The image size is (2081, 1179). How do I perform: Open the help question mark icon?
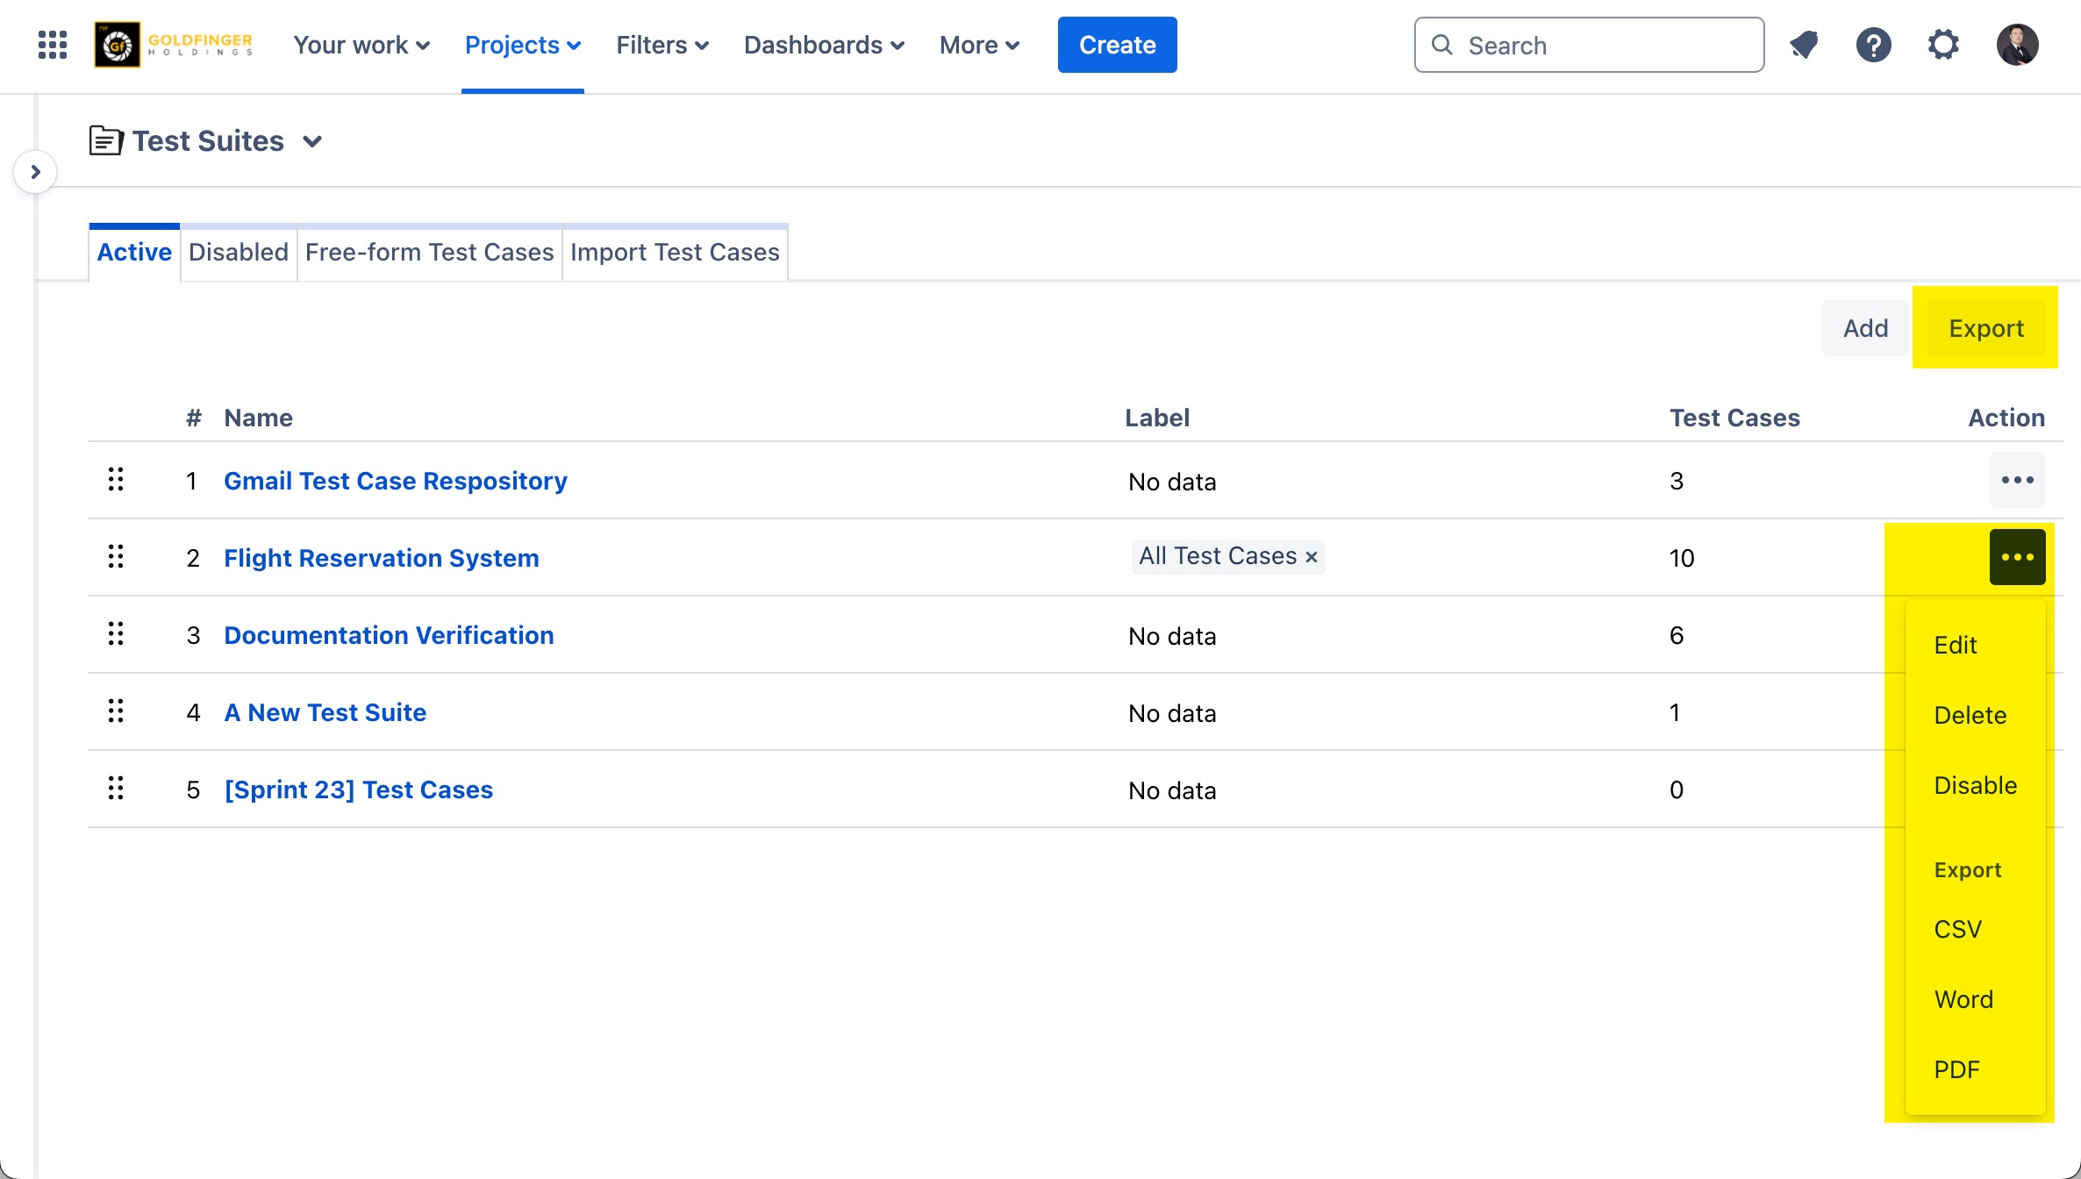pos(1873,45)
